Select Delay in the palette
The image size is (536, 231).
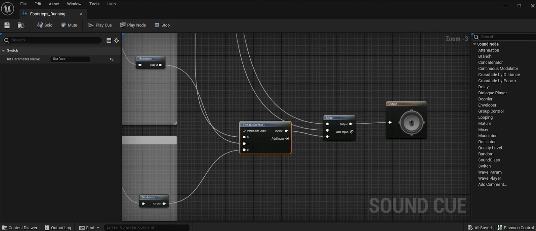pos(483,87)
